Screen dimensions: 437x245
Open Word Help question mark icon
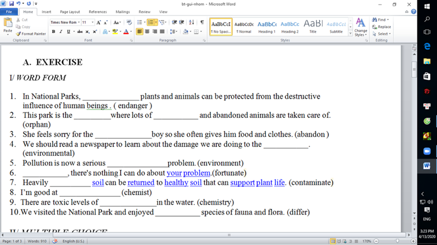tap(414, 12)
